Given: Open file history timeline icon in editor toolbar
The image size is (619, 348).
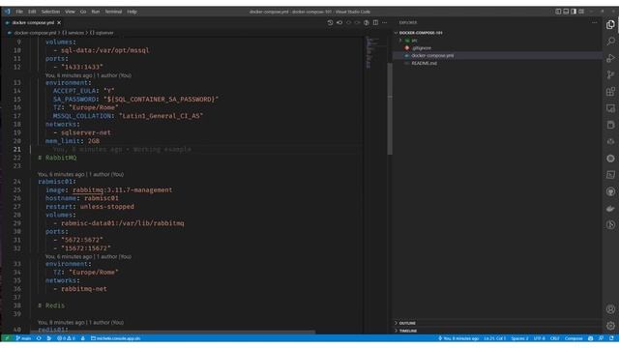Looking at the screenshot, I should coord(330,23).
